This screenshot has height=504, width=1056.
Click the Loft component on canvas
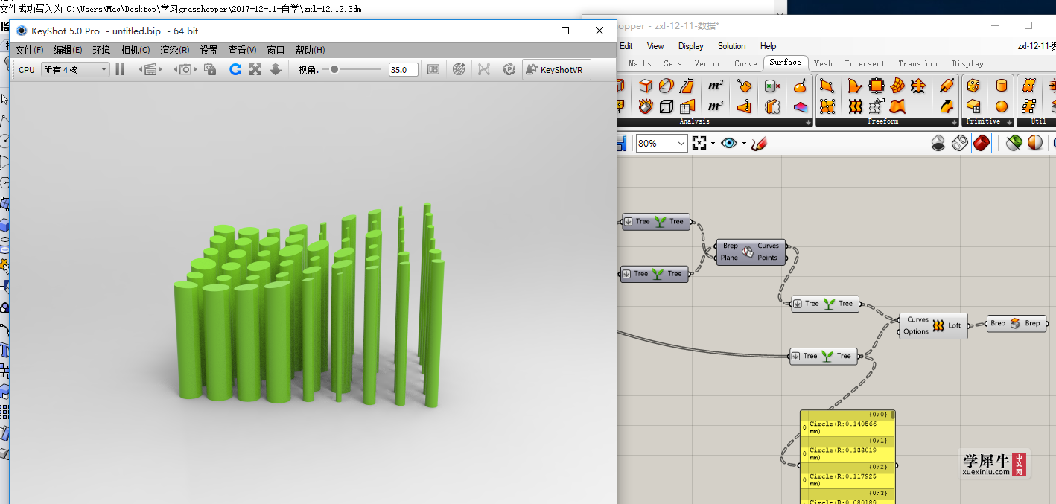coord(933,325)
